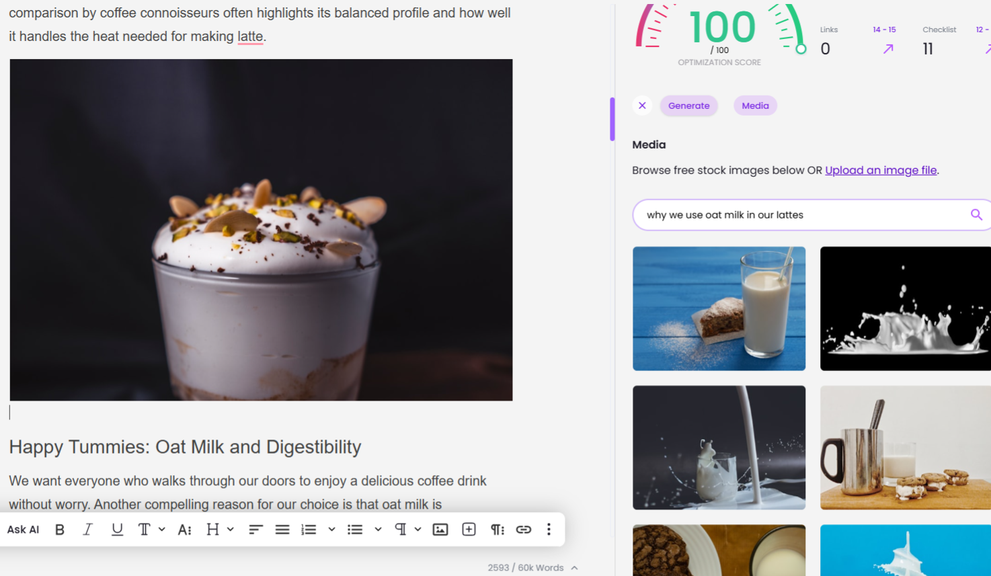
Task: Expand the word count panel chevron
Action: [x=574, y=568]
